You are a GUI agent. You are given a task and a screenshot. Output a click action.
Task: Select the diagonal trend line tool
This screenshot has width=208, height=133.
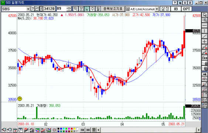pyautogui.click(x=205, y=36)
